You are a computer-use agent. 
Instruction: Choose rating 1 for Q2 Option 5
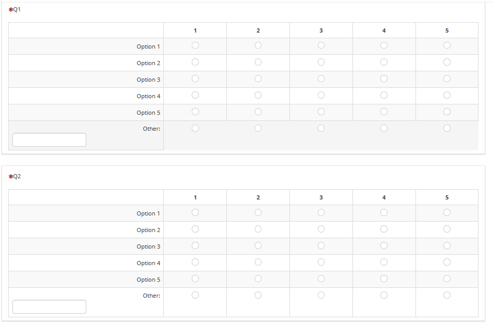click(195, 279)
